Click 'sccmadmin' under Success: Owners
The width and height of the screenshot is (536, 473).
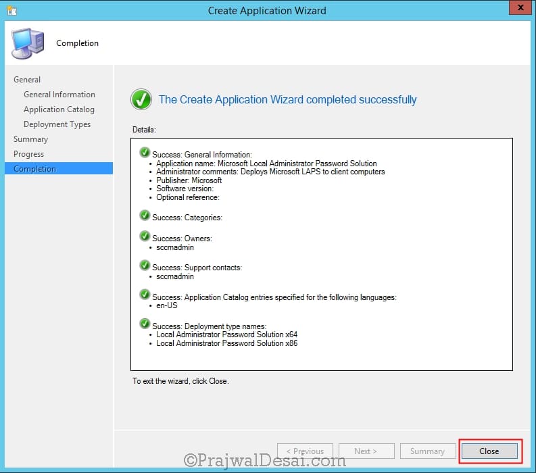coord(175,247)
